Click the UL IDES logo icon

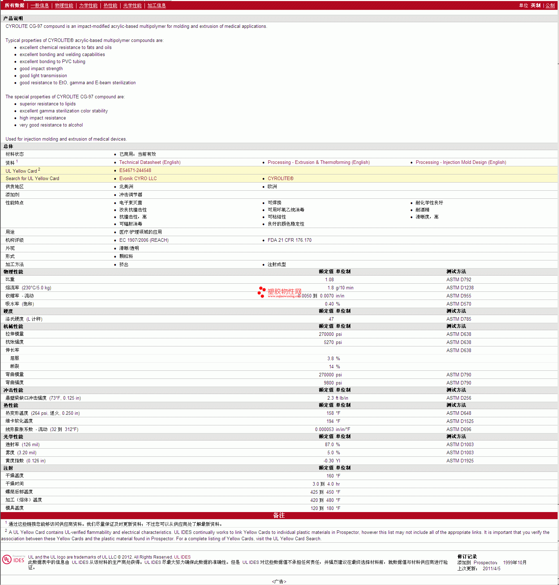point(13,560)
